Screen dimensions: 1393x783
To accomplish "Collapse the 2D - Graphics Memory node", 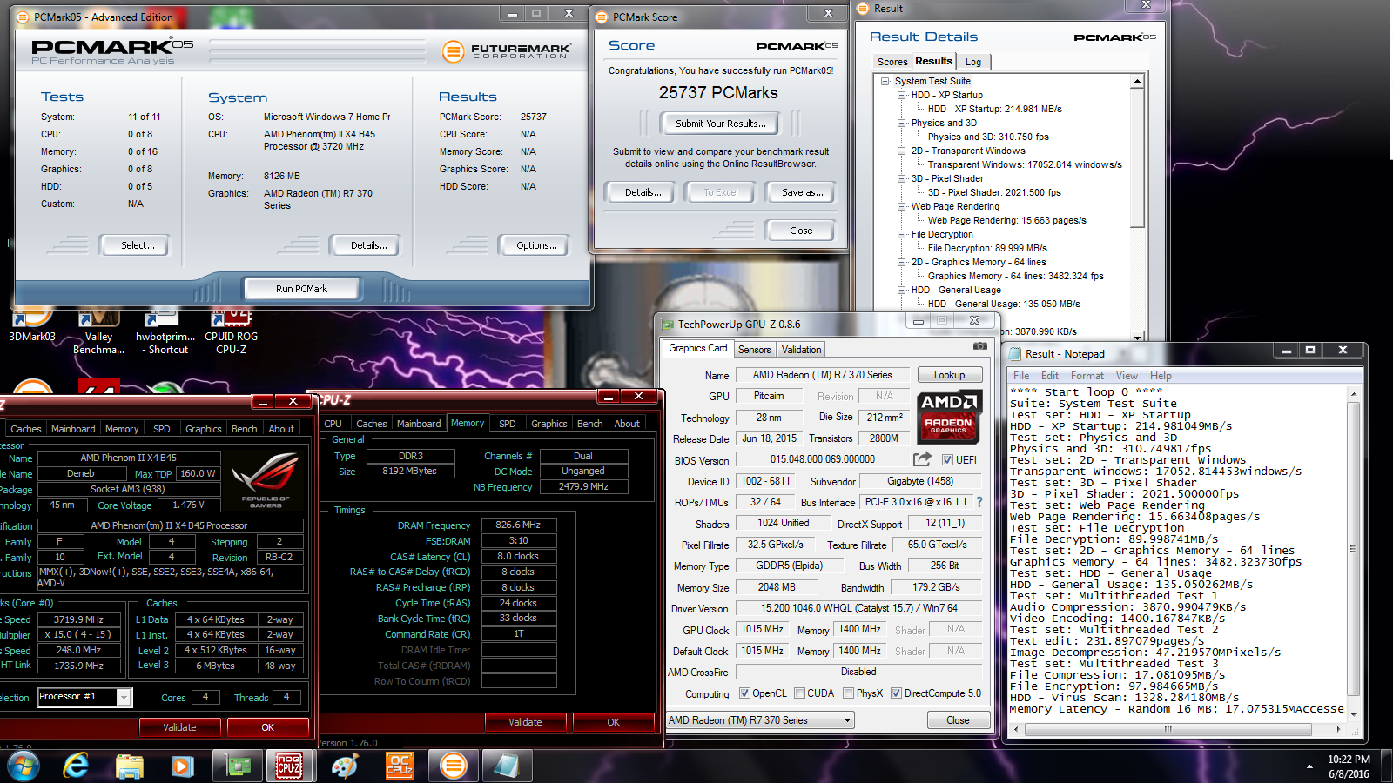I will [x=902, y=262].
